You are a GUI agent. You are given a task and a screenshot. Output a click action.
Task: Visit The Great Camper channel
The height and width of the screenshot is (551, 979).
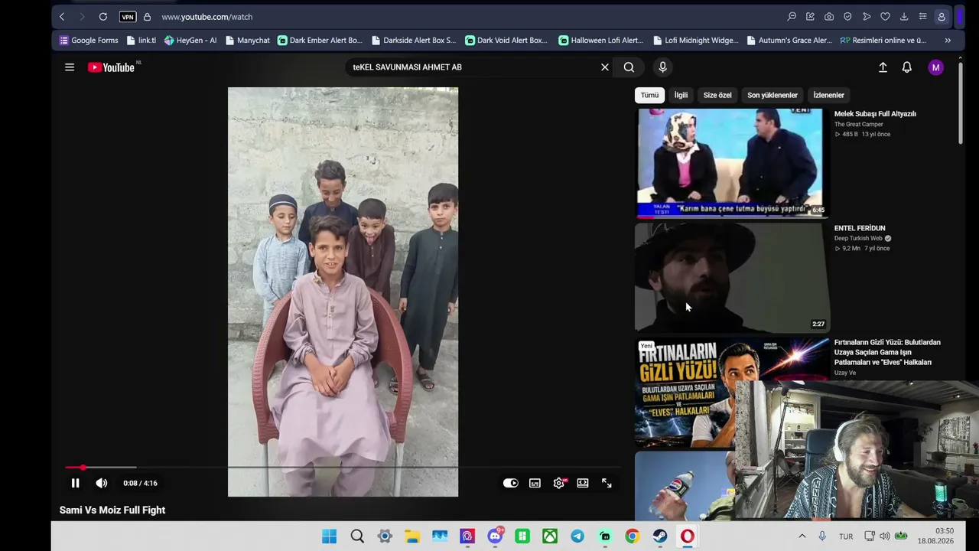tap(858, 124)
